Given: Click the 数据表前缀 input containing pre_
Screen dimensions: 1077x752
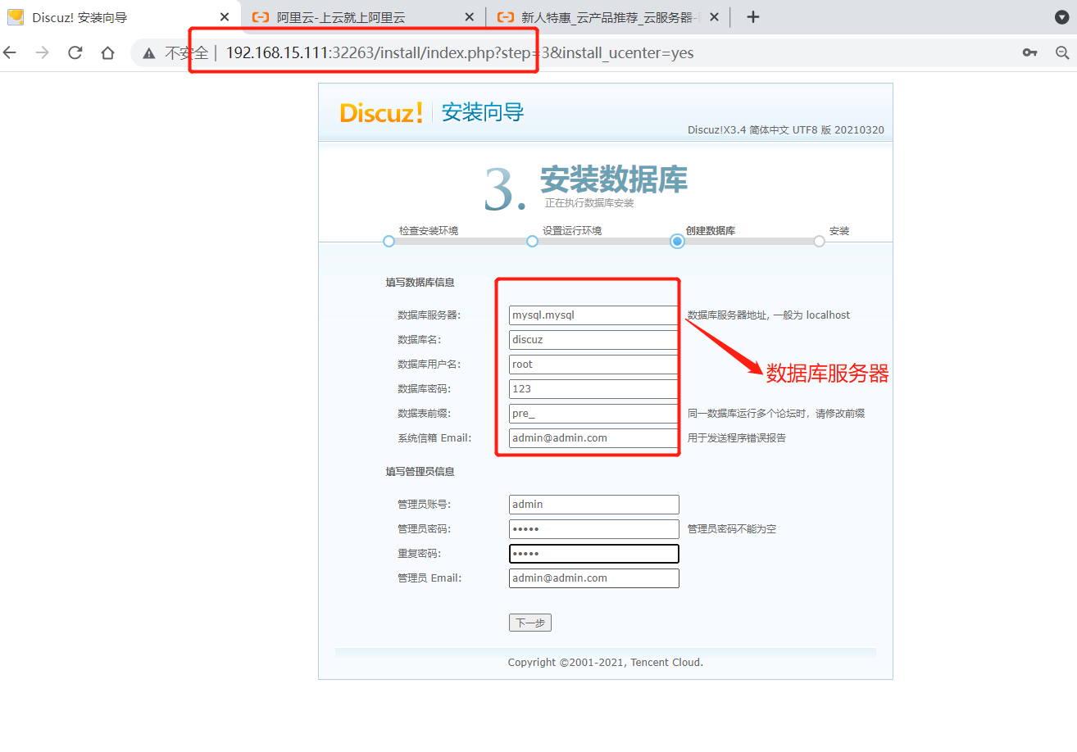Looking at the screenshot, I should (x=593, y=414).
